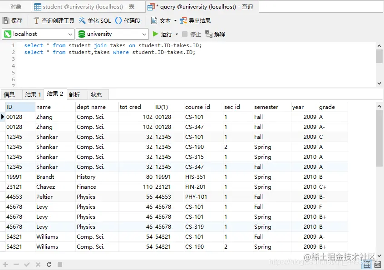Click the results grid scrollbar thumb
Viewport: 384px width, 270px height.
[x=379, y=138]
